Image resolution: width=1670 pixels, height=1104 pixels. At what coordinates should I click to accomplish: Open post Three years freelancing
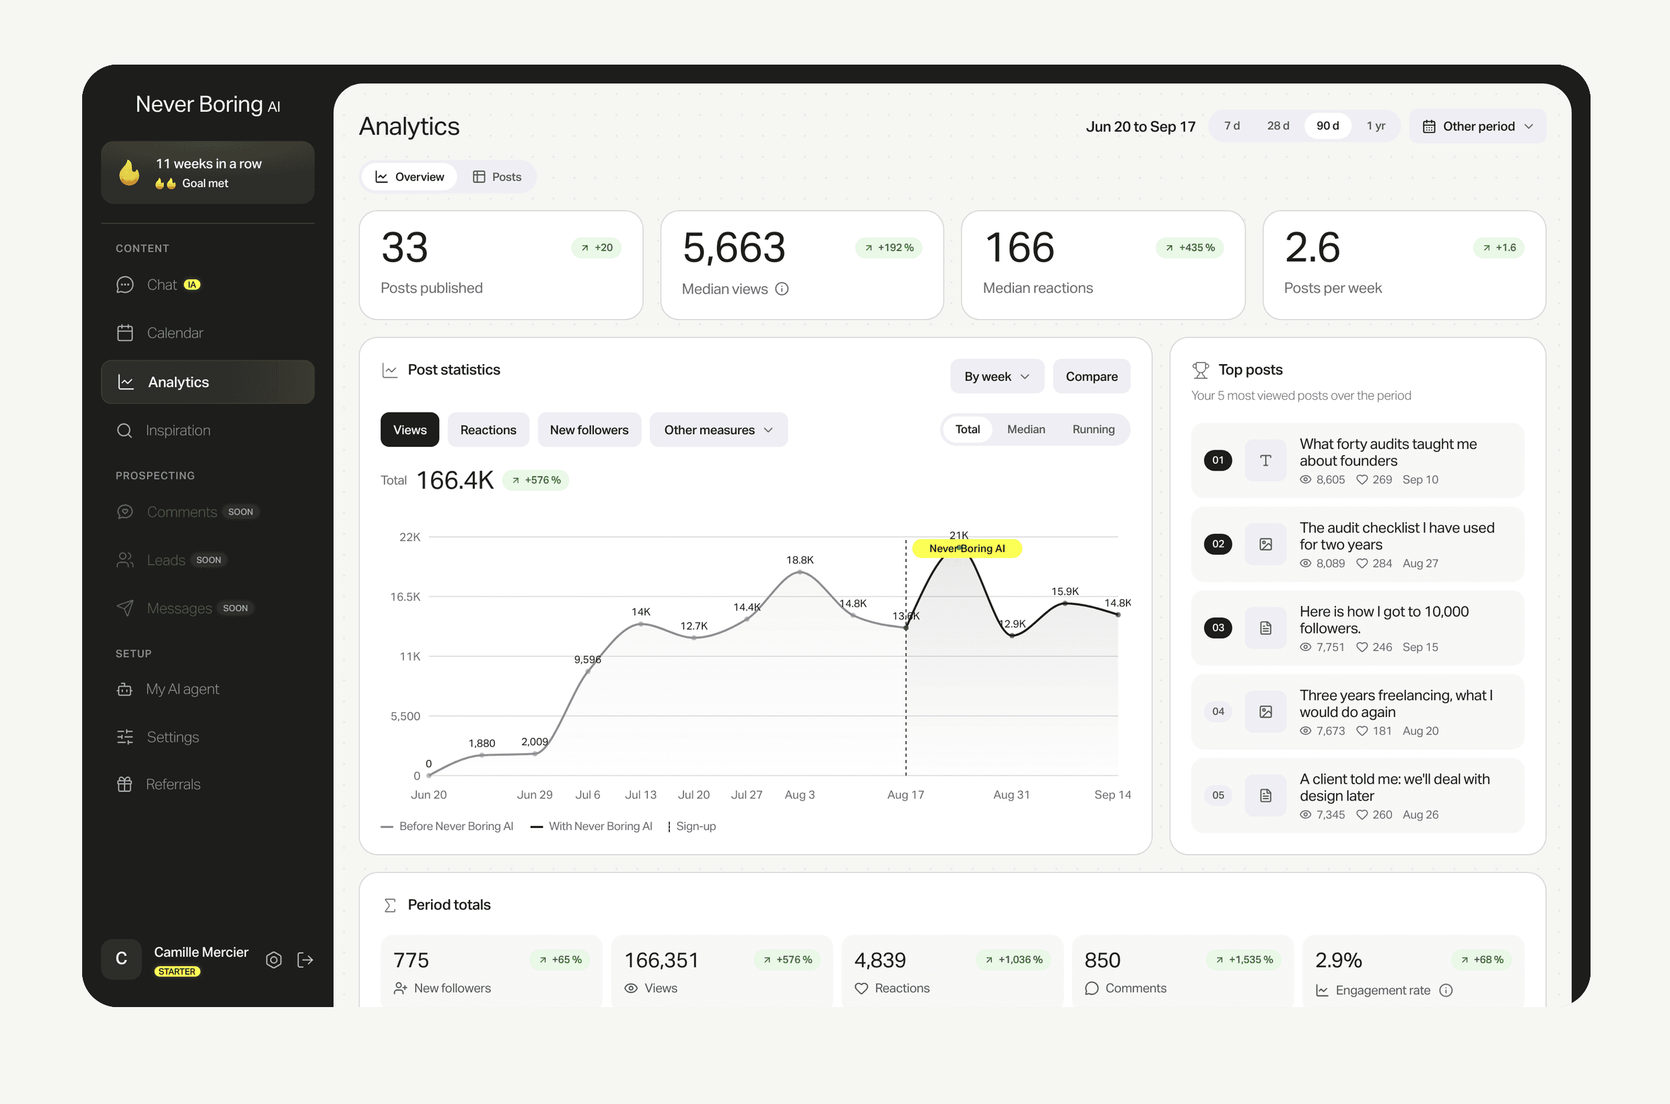click(x=1358, y=712)
